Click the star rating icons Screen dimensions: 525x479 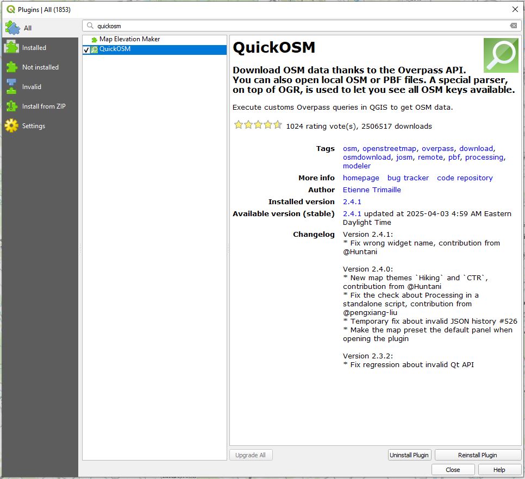pos(258,125)
